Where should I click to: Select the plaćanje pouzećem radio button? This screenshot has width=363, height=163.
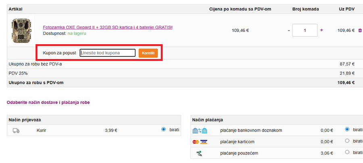click(347, 152)
